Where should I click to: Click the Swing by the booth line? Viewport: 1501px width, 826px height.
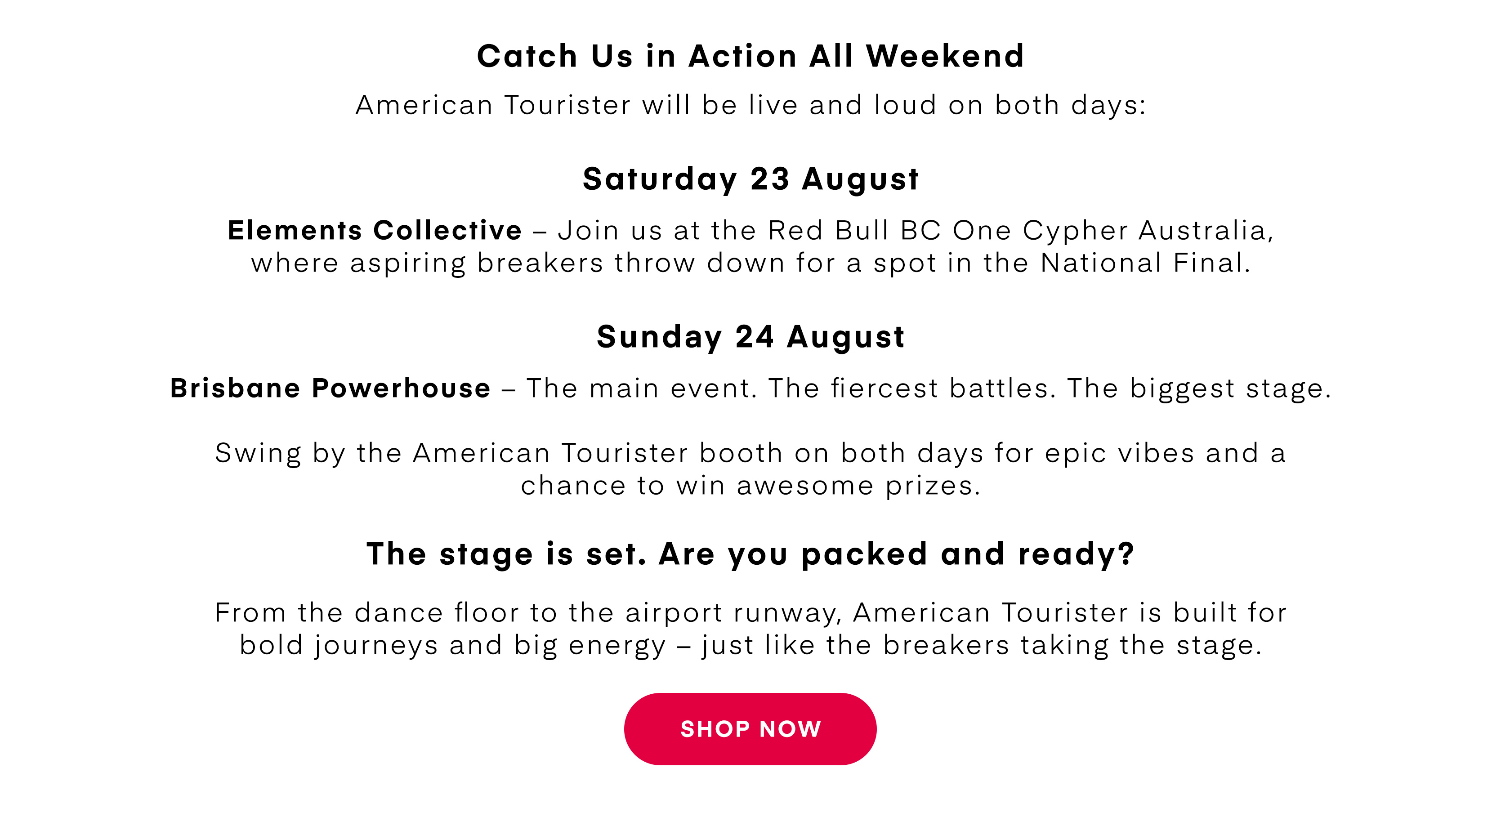point(750,453)
